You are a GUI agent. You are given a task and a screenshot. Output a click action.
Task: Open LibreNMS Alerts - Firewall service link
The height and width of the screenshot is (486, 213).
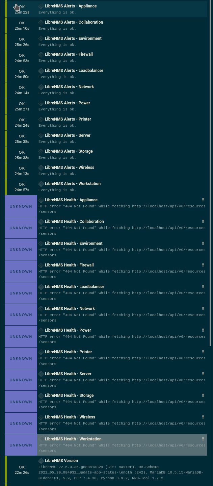point(69,54)
